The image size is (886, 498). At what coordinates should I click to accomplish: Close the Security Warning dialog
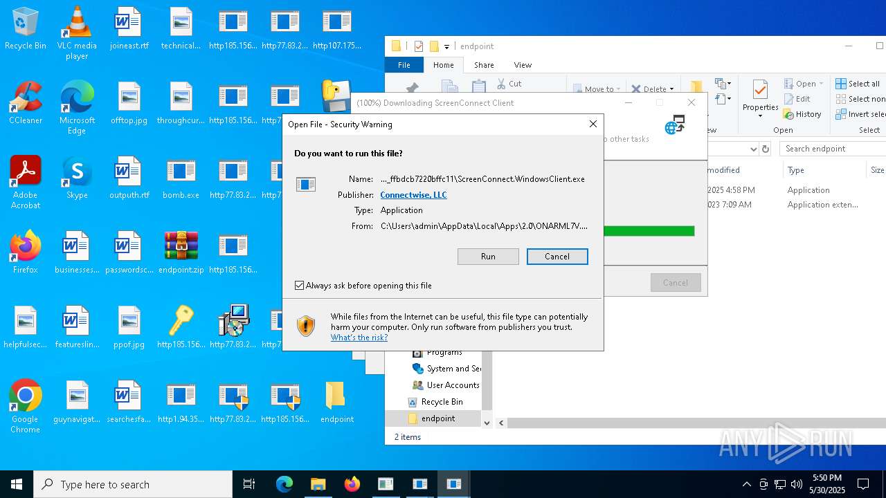click(x=593, y=124)
